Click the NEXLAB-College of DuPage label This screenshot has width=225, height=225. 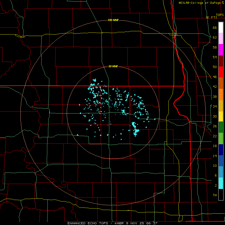pos(200,3)
